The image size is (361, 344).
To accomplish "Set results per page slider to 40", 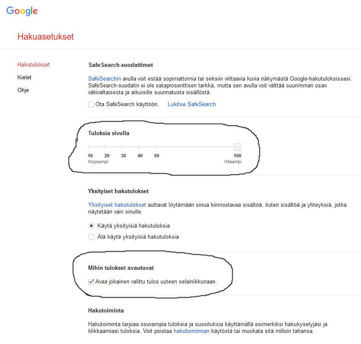I will [139, 147].
